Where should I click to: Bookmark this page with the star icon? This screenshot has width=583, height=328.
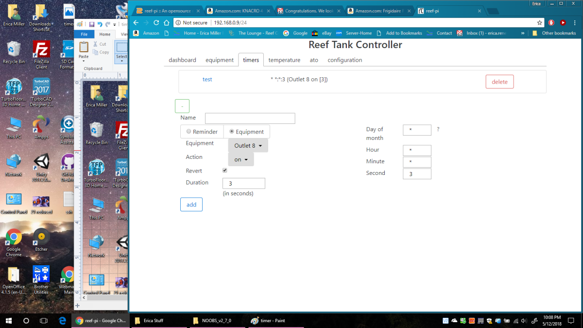point(539,22)
